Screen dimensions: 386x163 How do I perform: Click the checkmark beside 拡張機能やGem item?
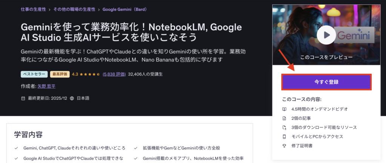(136, 148)
